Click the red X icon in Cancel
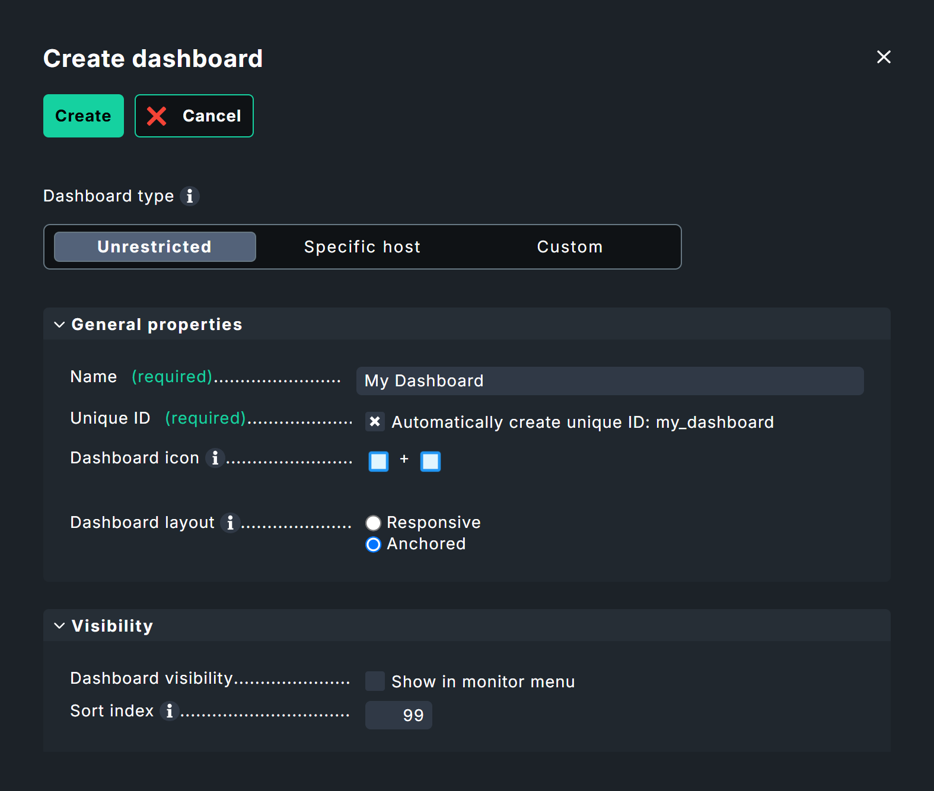Image resolution: width=934 pixels, height=791 pixels. (157, 116)
